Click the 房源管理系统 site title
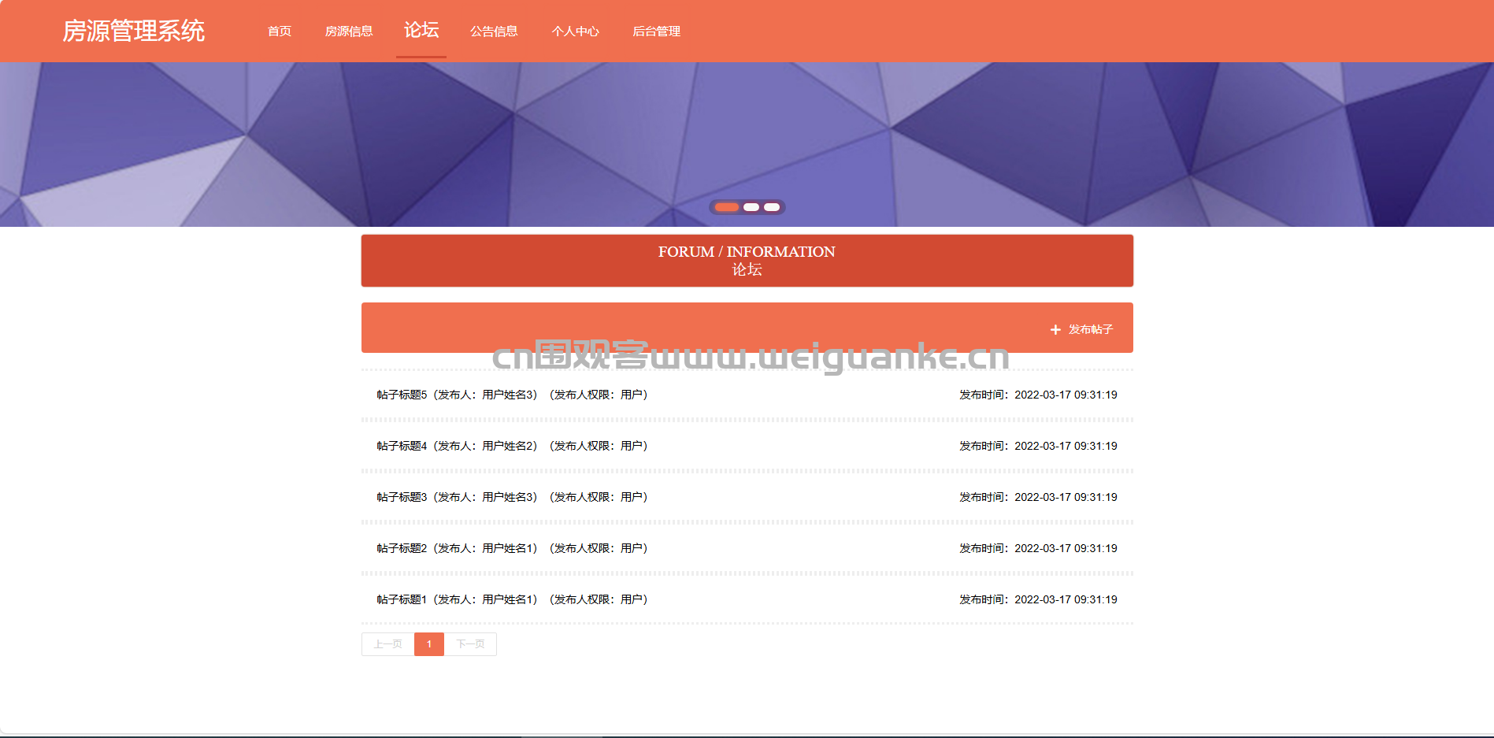Viewport: 1494px width, 738px height. (x=133, y=31)
